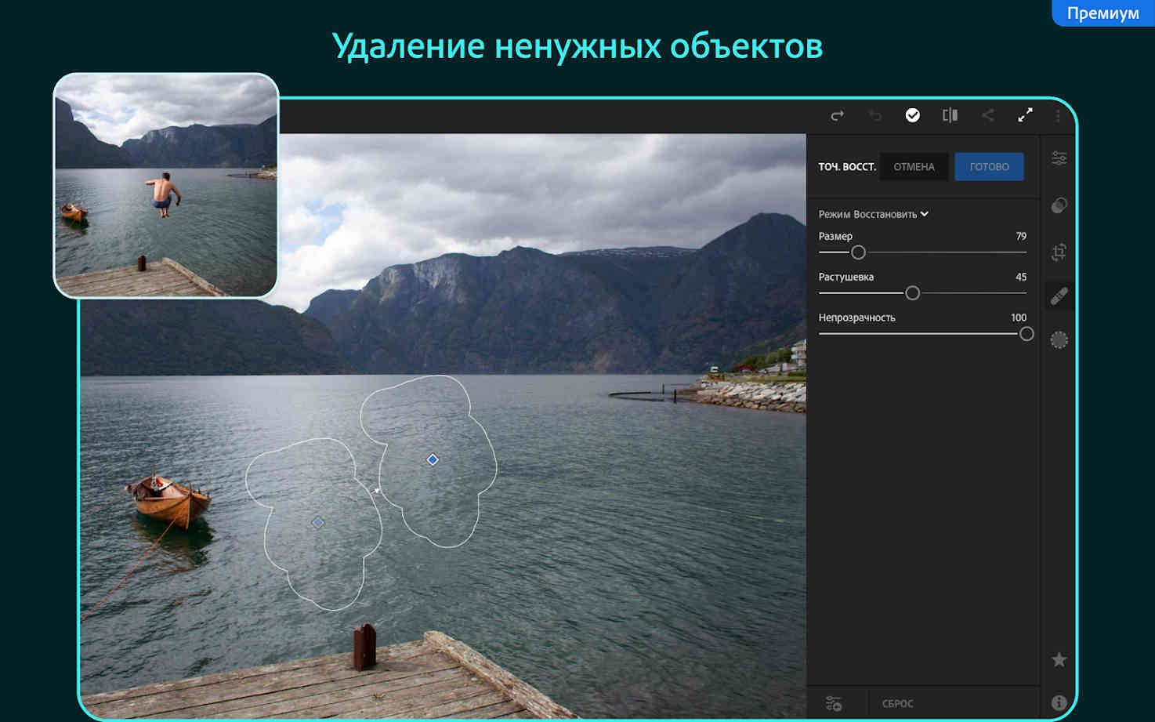Click СБРОС to reset adjustments
Viewport: 1155px width, 722px height.
(x=898, y=704)
